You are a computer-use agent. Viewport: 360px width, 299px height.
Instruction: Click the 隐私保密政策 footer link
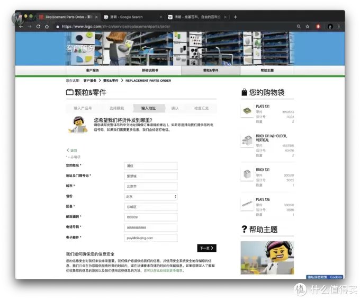click(x=317, y=277)
